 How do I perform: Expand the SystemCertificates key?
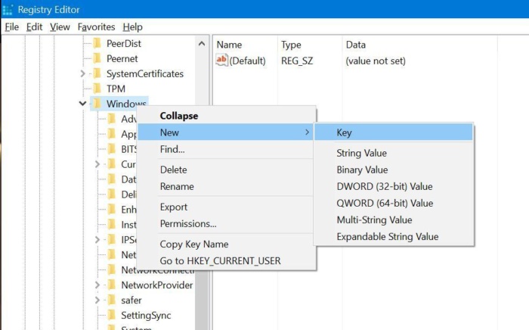(82, 73)
